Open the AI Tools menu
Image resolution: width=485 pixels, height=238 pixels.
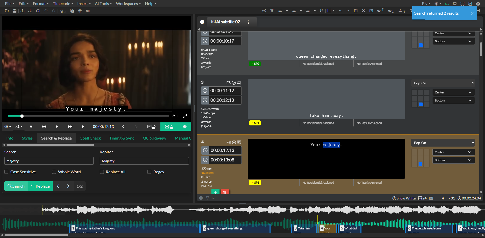tap(103, 4)
